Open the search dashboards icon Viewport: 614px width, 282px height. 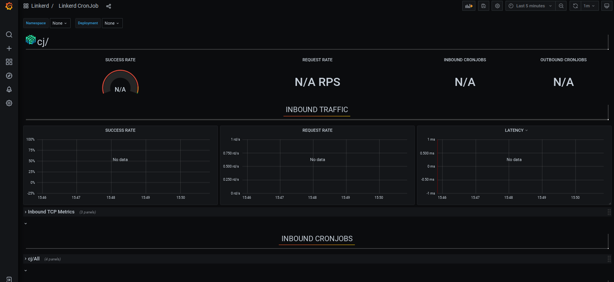coord(9,35)
